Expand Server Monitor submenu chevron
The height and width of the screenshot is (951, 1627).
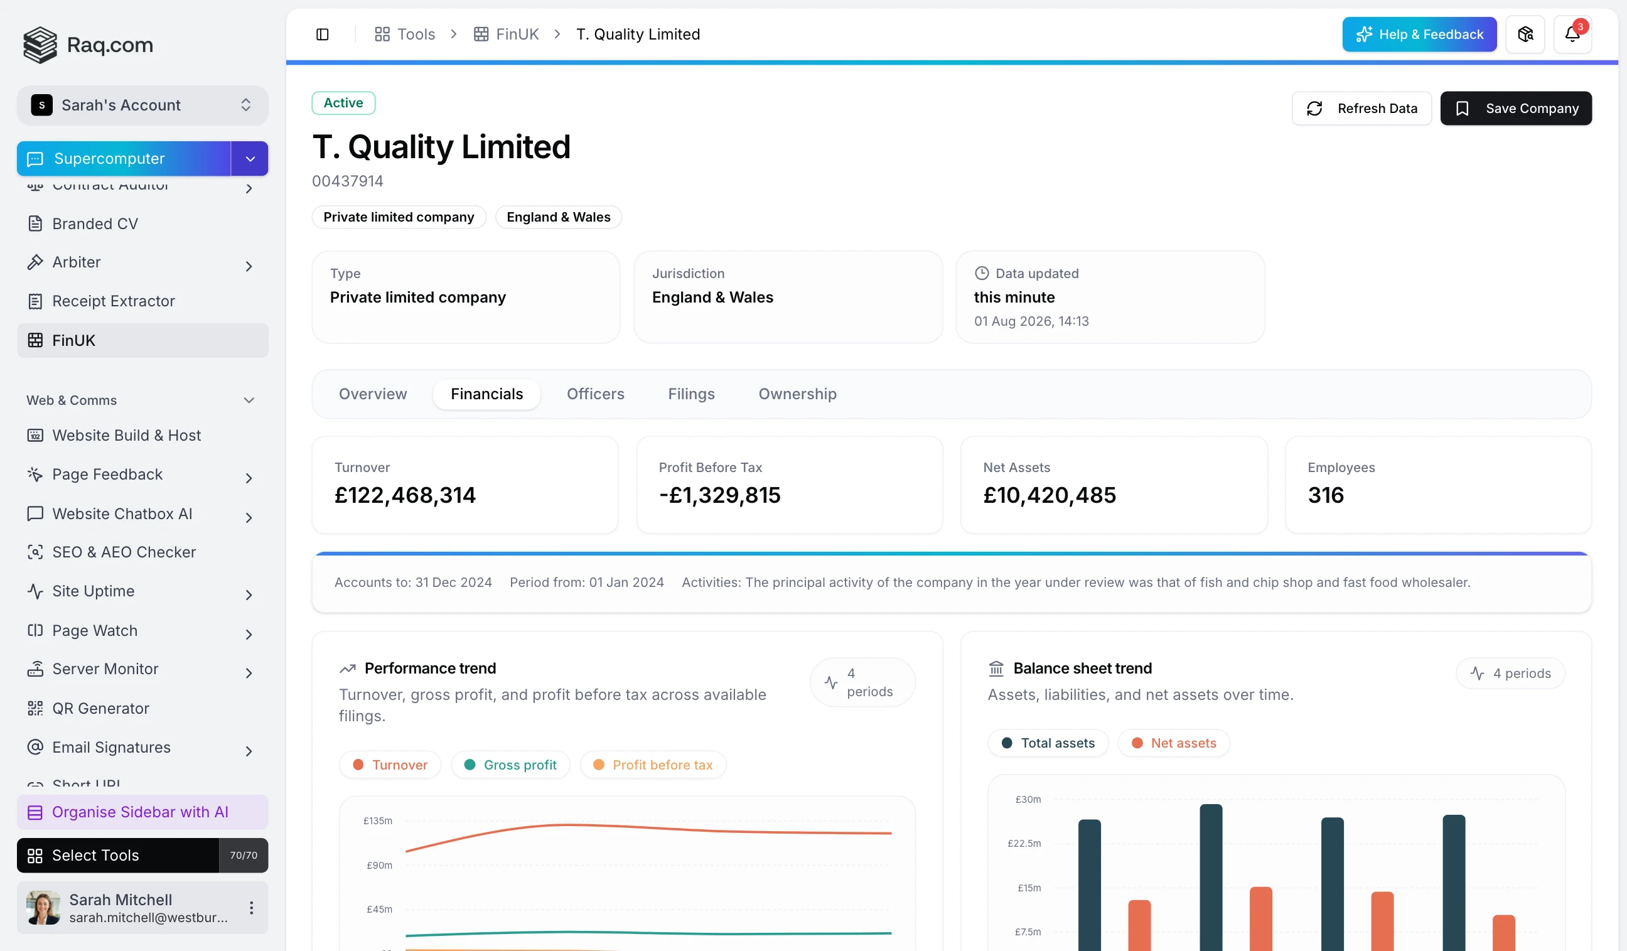pyautogui.click(x=249, y=673)
